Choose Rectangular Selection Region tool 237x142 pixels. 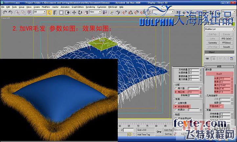click(x=61, y=12)
